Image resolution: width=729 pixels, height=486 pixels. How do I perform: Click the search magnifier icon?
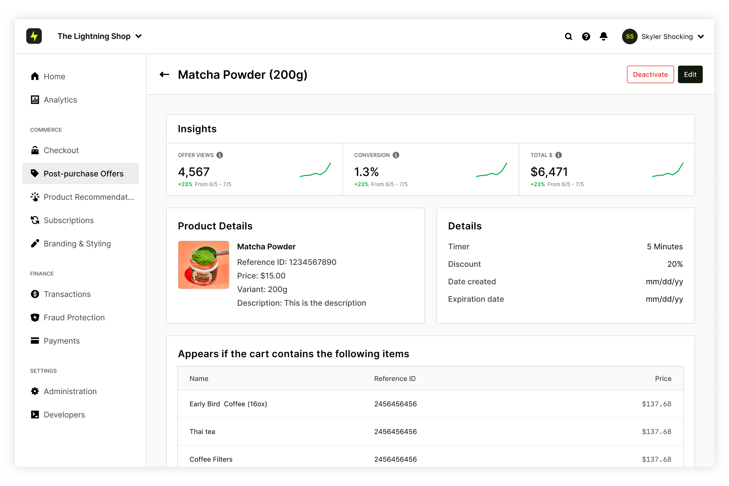568,36
